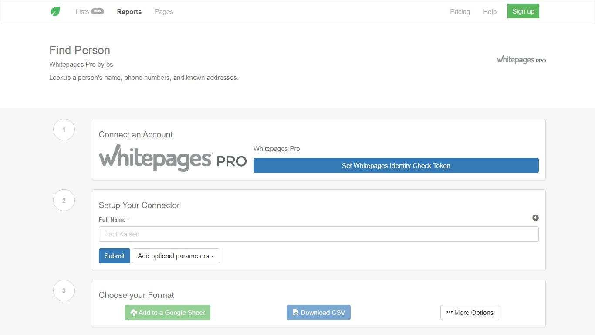This screenshot has height=335, width=595.
Task: Go to the Pricing page
Action: 460,12
